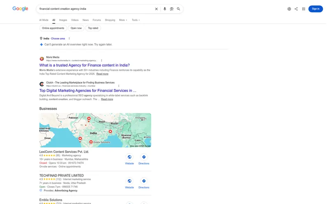Viewport: 329px width, 204px height.
Task: Open 'Top Digital Marketing Agencies' Clutch result
Action: coord(88,90)
